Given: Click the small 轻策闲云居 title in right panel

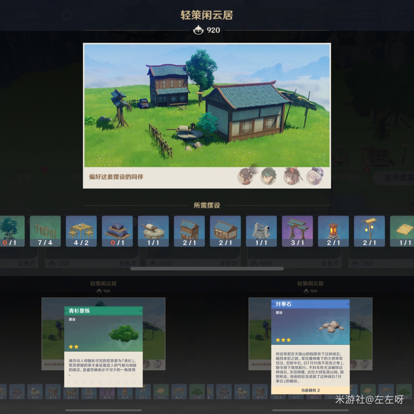Looking at the screenshot, I should (x=310, y=284).
